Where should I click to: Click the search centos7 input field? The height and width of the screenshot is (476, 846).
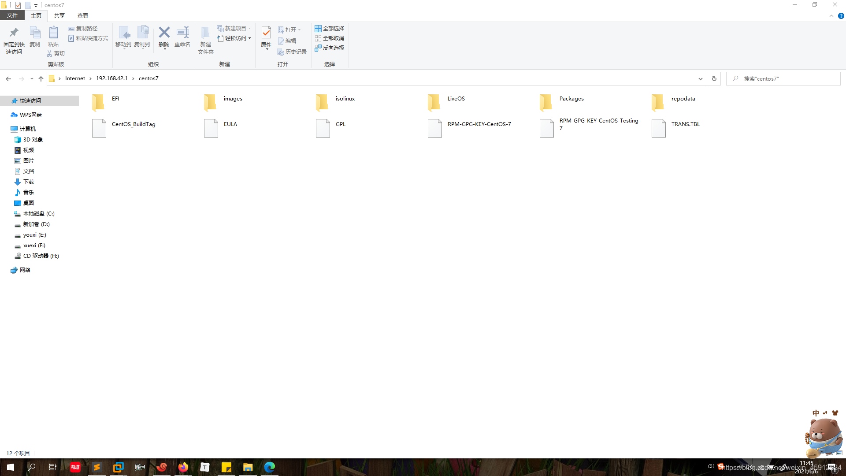point(783,79)
